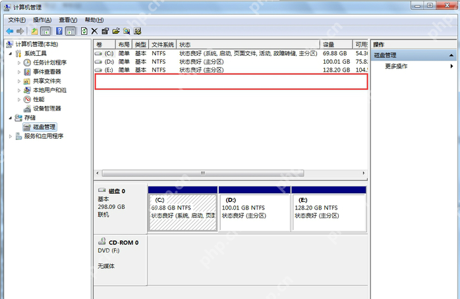Select the 任务计划程序 clock icon
This screenshot has width=460, height=299.
27,62
